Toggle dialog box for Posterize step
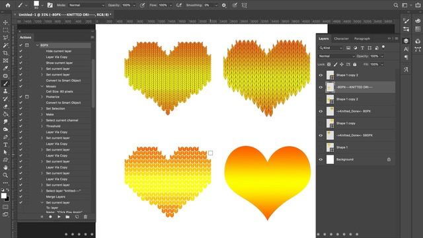Screen dimensions: 423x238 (x=27, y=97)
